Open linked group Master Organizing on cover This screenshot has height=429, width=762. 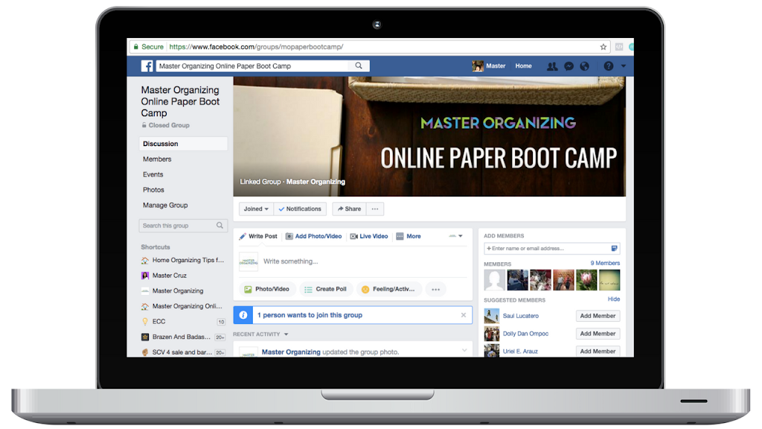click(316, 182)
